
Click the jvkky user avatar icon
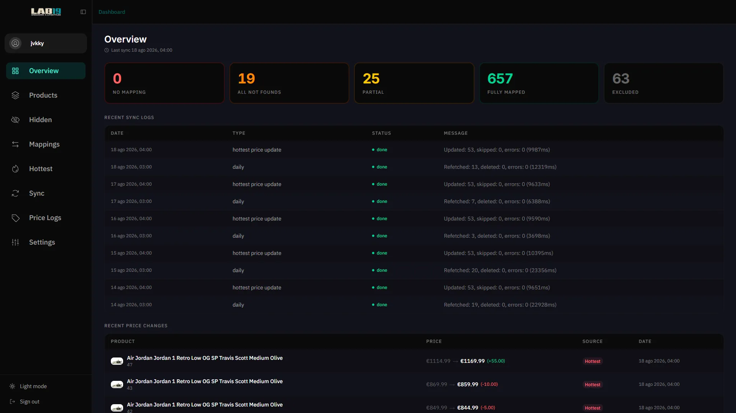(x=15, y=43)
